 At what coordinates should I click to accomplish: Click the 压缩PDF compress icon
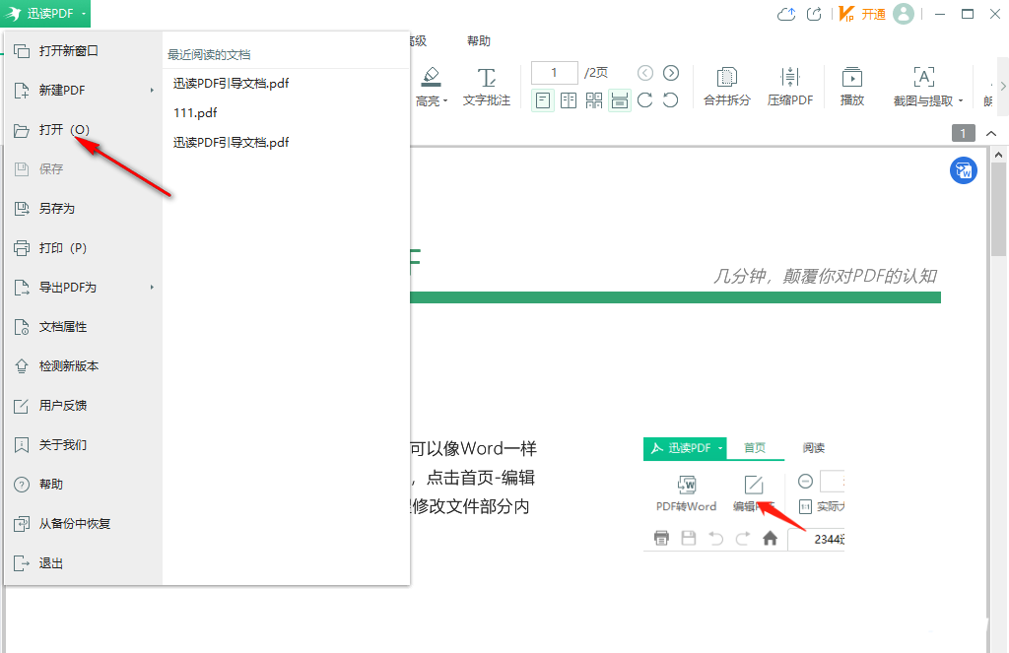pyautogui.click(x=790, y=84)
